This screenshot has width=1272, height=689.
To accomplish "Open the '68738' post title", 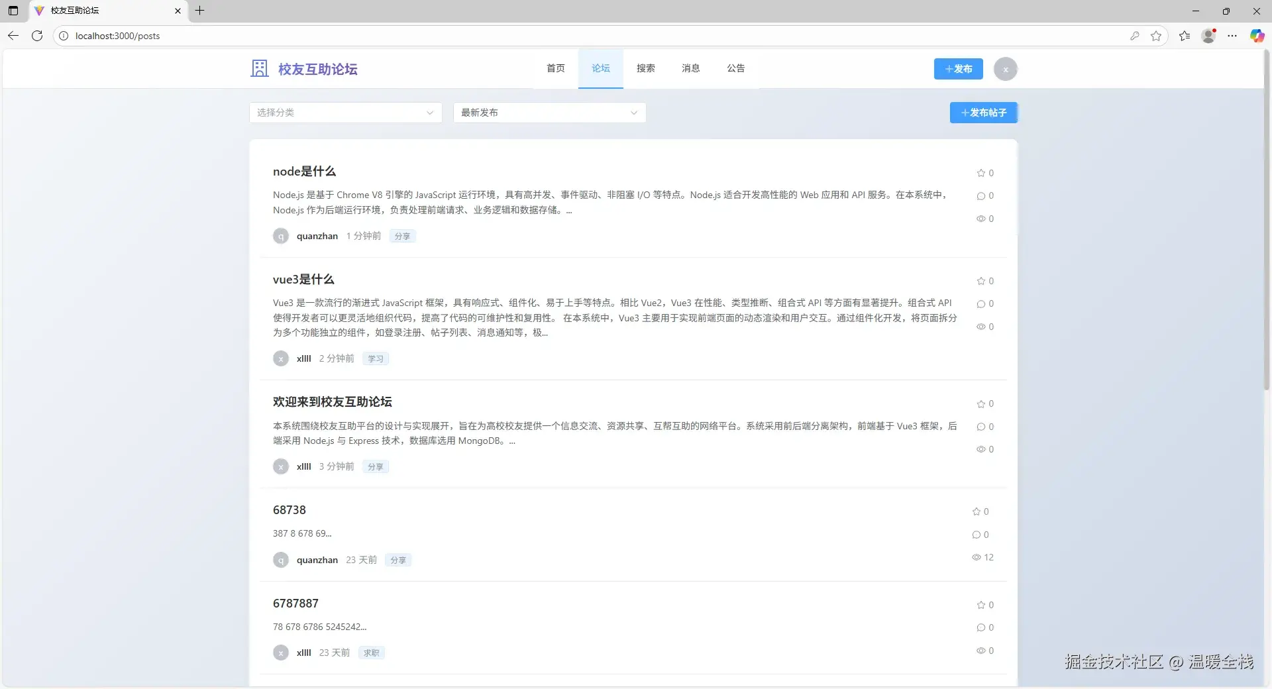I will pyautogui.click(x=290, y=510).
